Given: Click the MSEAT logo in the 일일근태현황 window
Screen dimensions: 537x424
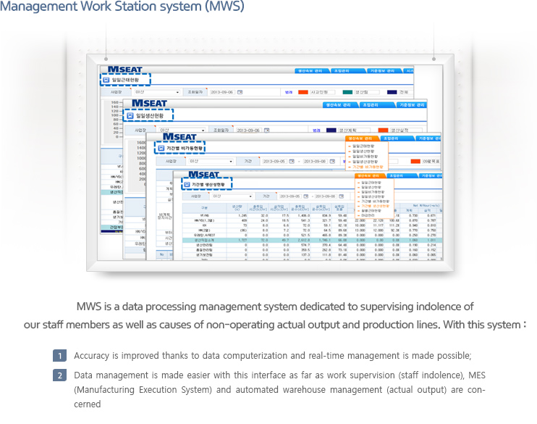Looking at the screenshot, I should (124, 70).
